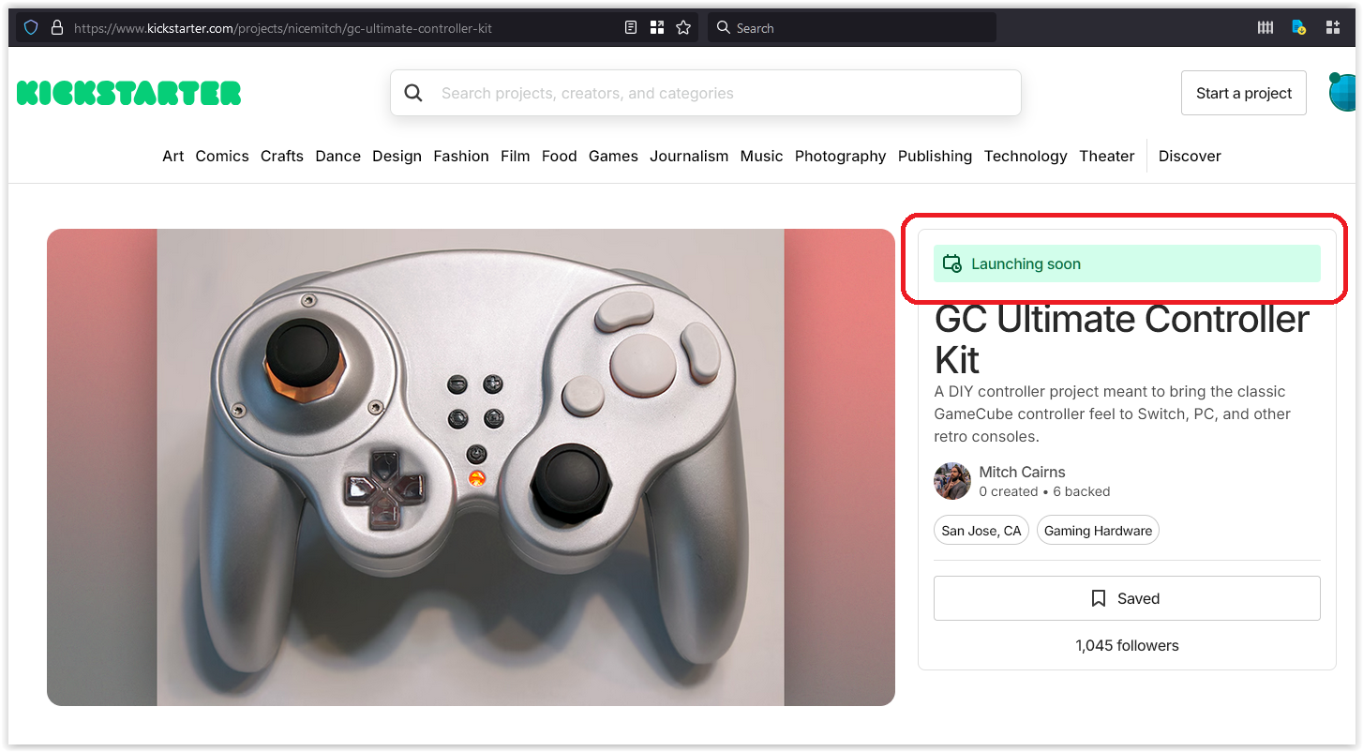
Task: Open the browser library icon
Action: click(1265, 28)
